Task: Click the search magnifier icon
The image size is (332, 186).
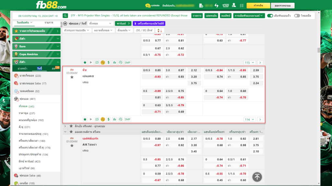Action: [65, 16]
